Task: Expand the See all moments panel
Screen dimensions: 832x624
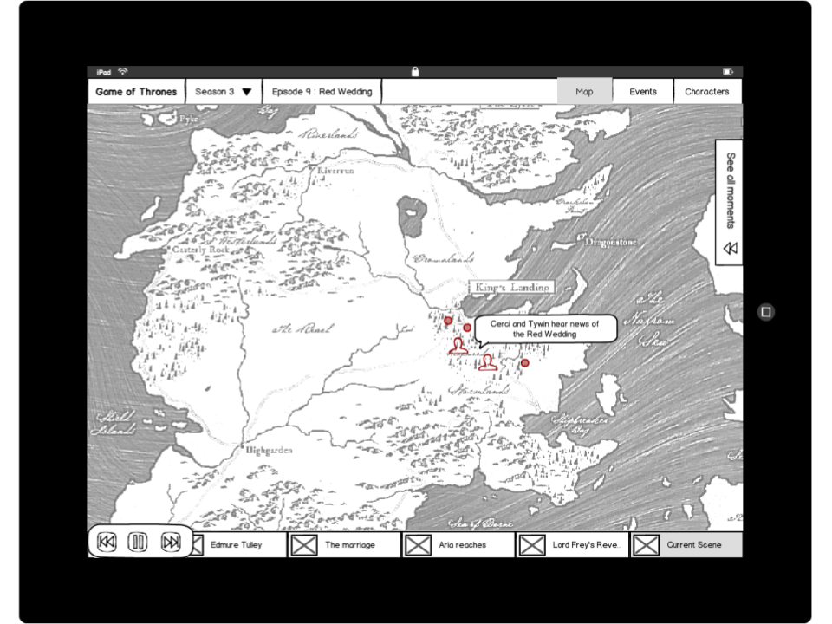Action: pyautogui.click(x=730, y=203)
